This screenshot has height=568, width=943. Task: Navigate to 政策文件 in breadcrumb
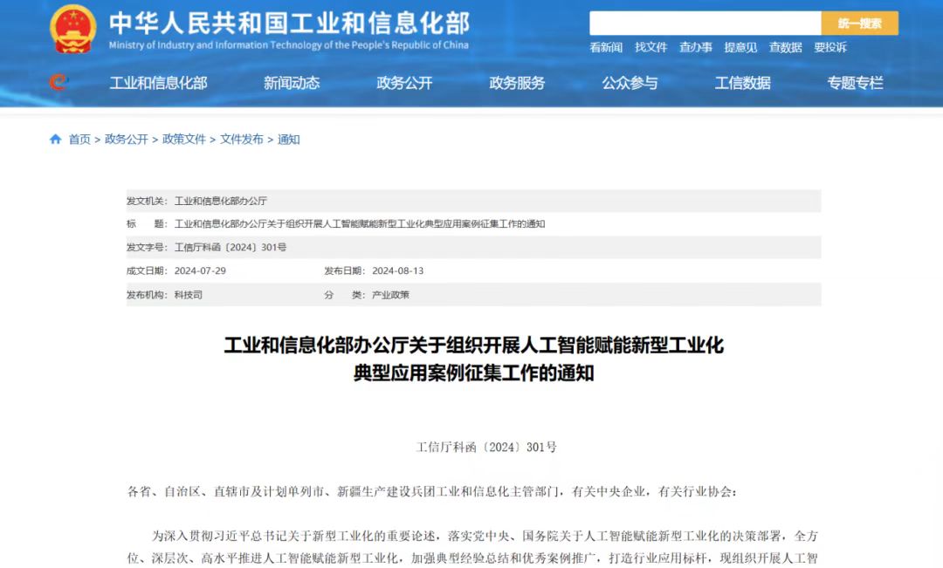[x=183, y=140]
